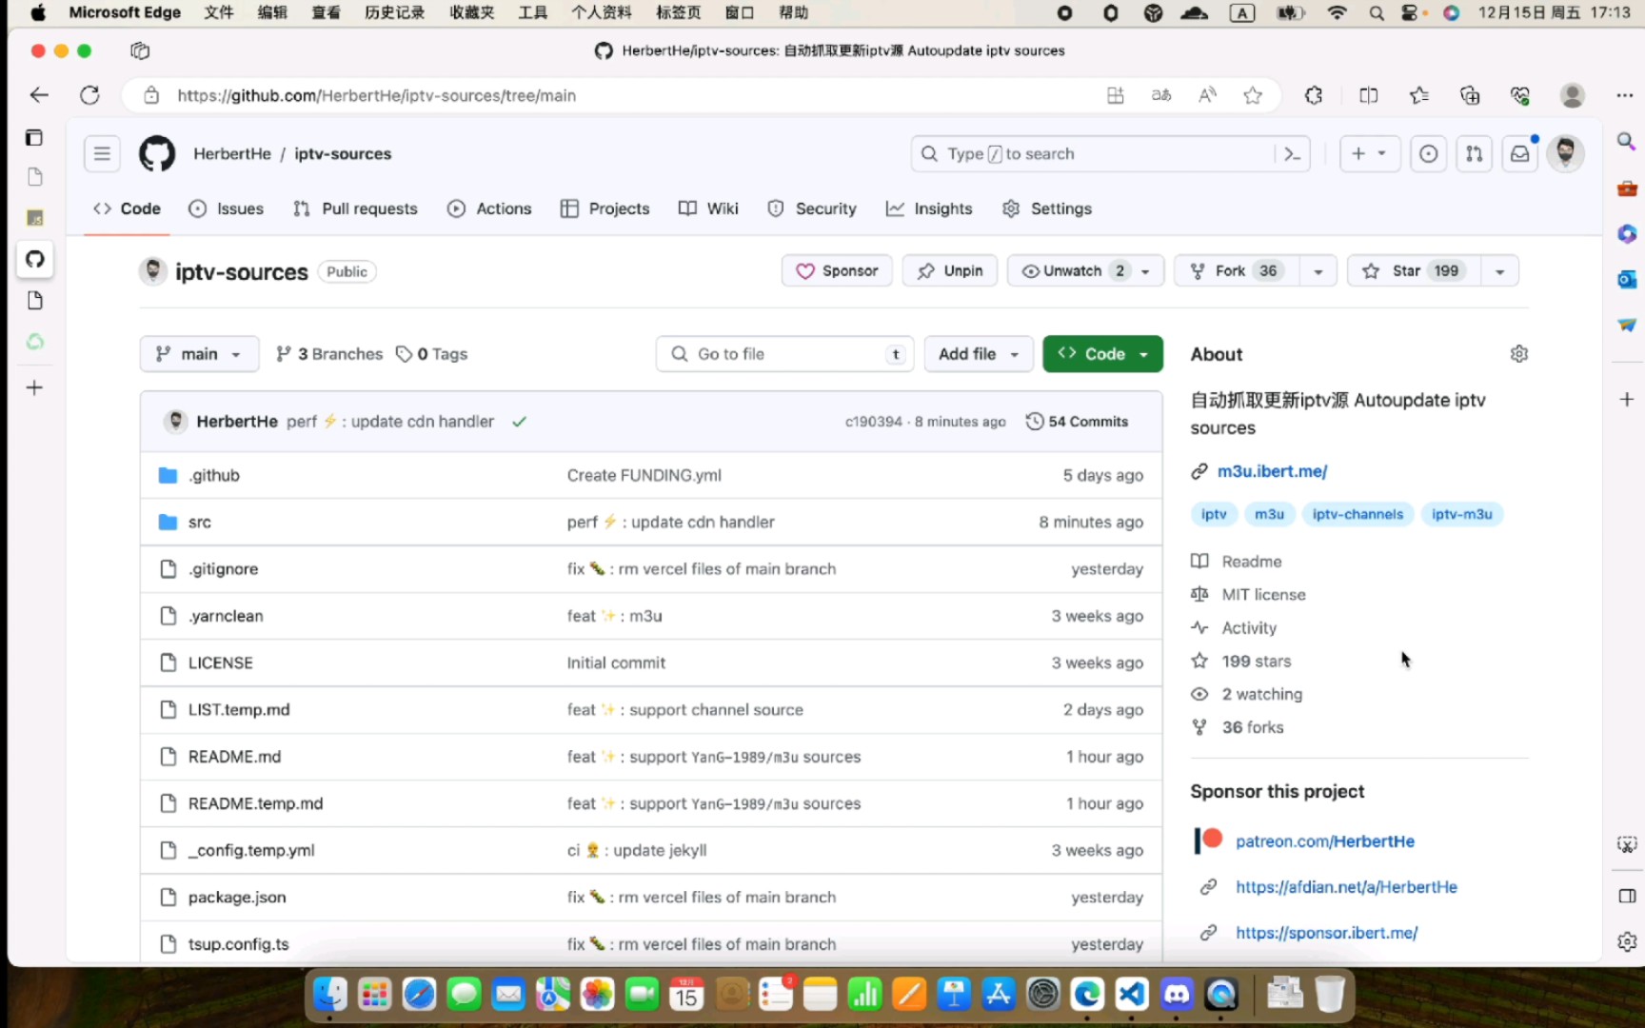Image resolution: width=1645 pixels, height=1028 pixels.
Task: Open the notifications inbox icon
Action: (x=1520, y=153)
